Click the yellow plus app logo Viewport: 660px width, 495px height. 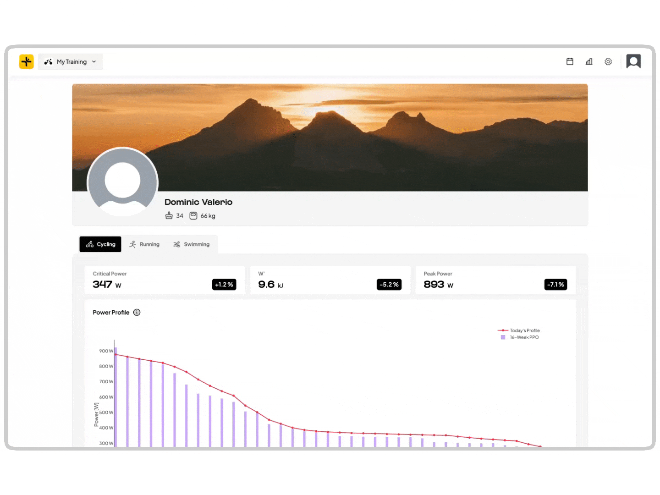tap(27, 61)
